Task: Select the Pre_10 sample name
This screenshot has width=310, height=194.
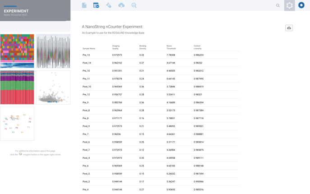Action: (x=86, y=71)
